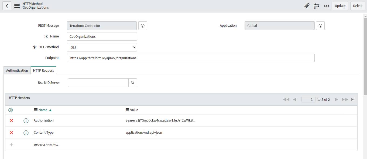Click the personalize form sliders icon

[x=317, y=6]
